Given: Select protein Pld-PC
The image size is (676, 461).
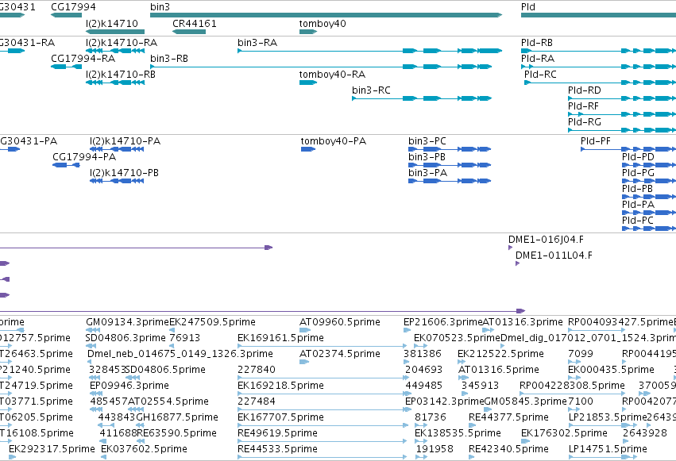Looking at the screenshot, I should click(x=649, y=229).
